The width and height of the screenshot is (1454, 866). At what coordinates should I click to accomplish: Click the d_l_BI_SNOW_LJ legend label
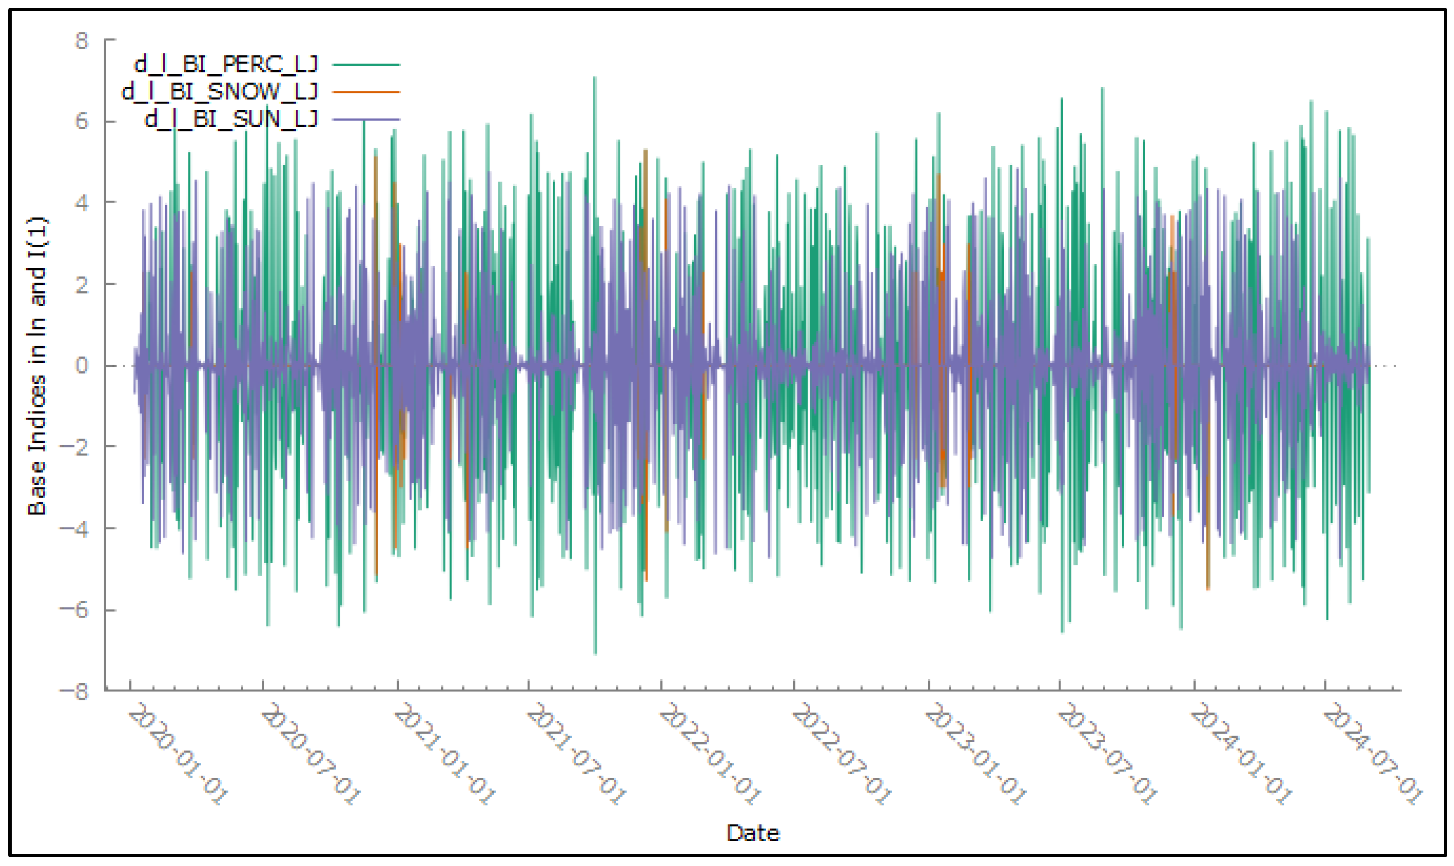[x=219, y=92]
